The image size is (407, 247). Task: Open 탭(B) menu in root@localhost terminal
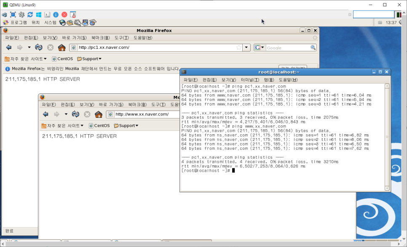tap(269, 80)
